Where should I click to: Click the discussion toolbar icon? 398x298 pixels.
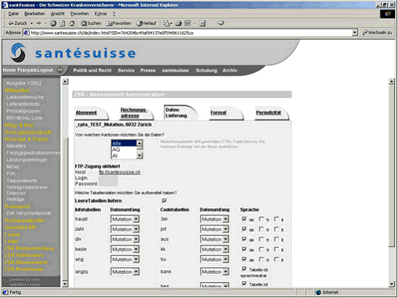(x=202, y=23)
